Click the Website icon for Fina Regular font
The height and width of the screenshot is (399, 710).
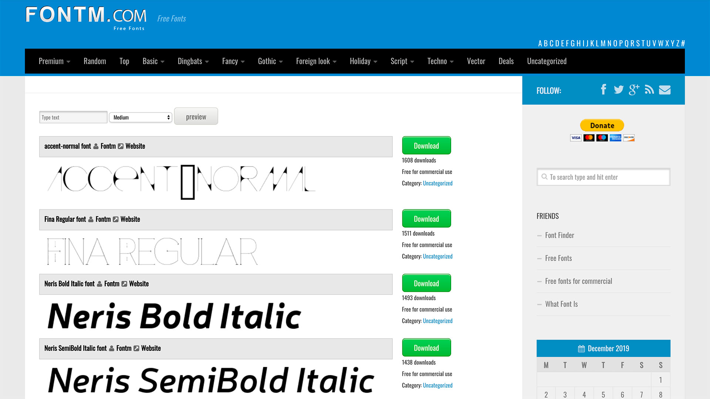tap(116, 219)
